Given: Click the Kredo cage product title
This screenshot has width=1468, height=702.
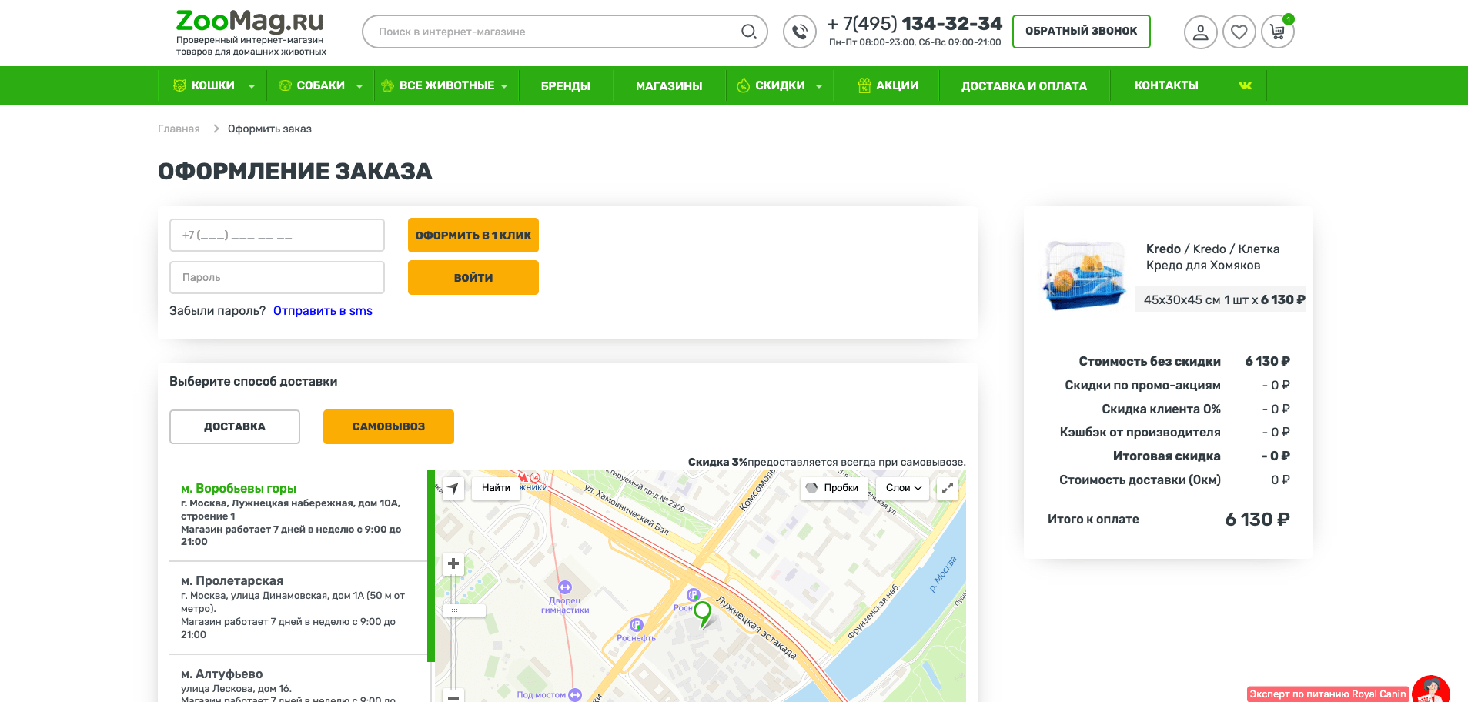Looking at the screenshot, I should 1213,257.
